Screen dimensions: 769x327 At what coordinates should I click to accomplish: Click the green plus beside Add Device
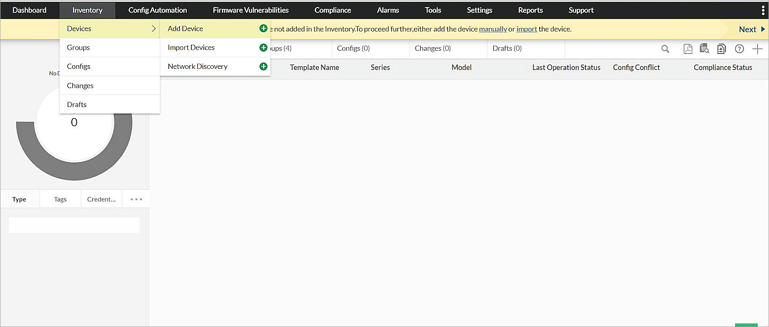coord(264,29)
